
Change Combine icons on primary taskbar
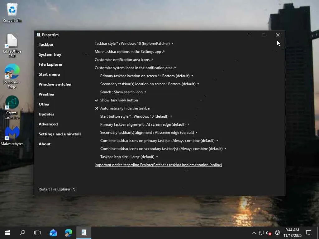point(159,141)
